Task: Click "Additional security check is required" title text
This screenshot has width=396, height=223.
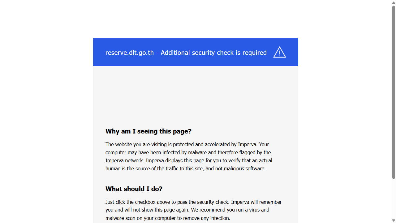Action: coord(213,53)
